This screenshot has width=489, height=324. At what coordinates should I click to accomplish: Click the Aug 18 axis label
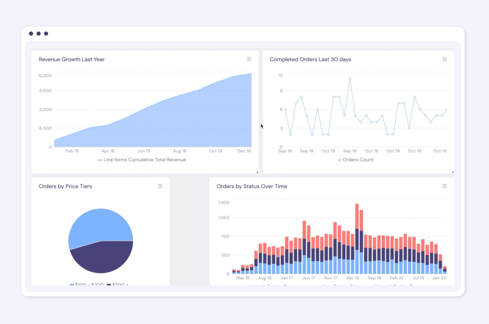click(180, 151)
